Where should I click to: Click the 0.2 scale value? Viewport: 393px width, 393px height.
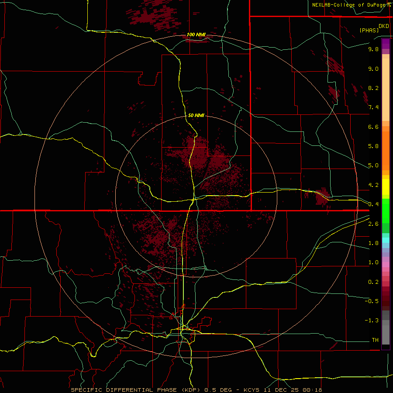coord(373,282)
